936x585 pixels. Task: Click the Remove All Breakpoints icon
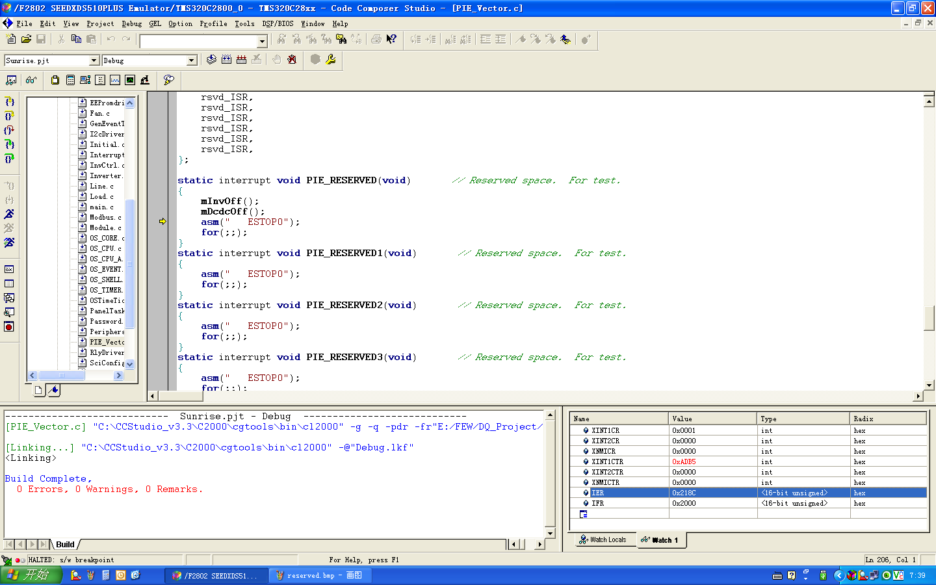pos(292,60)
